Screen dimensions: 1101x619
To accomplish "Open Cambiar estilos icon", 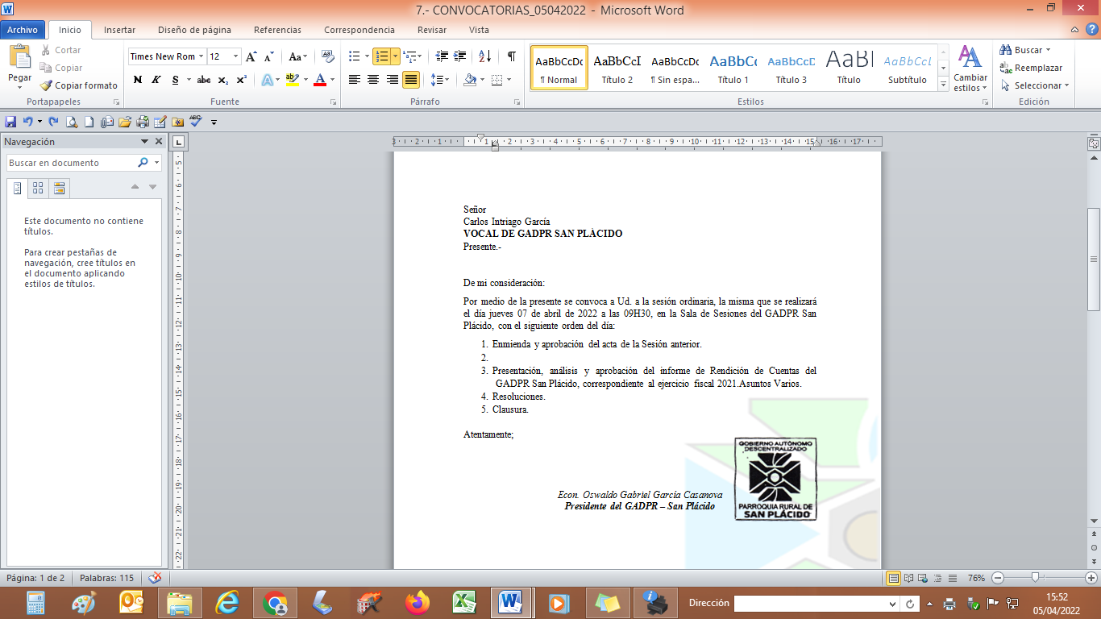I will (x=970, y=69).
